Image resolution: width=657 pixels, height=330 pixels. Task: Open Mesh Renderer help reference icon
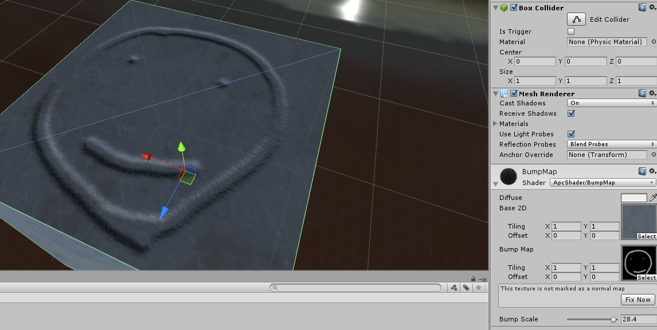coord(642,93)
